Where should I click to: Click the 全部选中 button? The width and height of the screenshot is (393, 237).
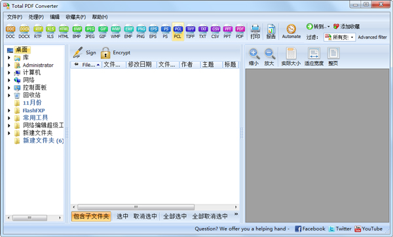click(x=175, y=216)
